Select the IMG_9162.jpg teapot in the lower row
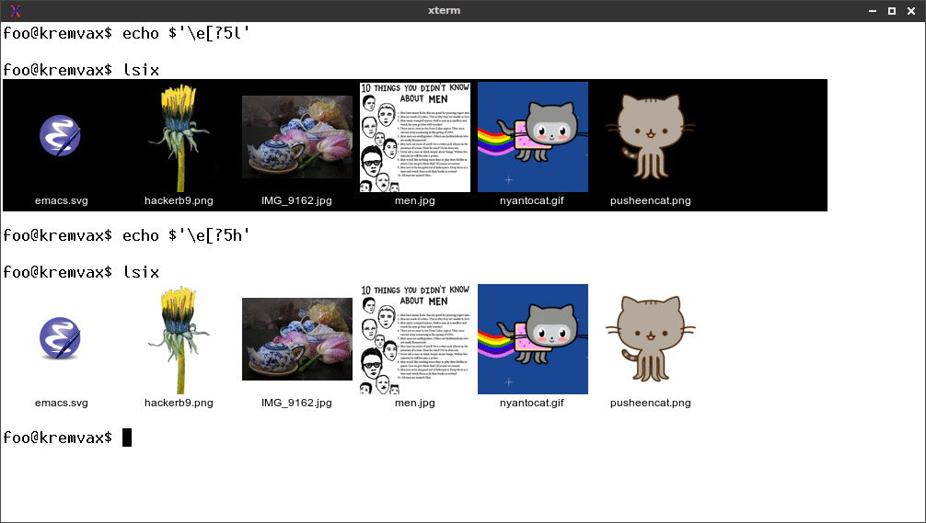 pyautogui.click(x=297, y=339)
